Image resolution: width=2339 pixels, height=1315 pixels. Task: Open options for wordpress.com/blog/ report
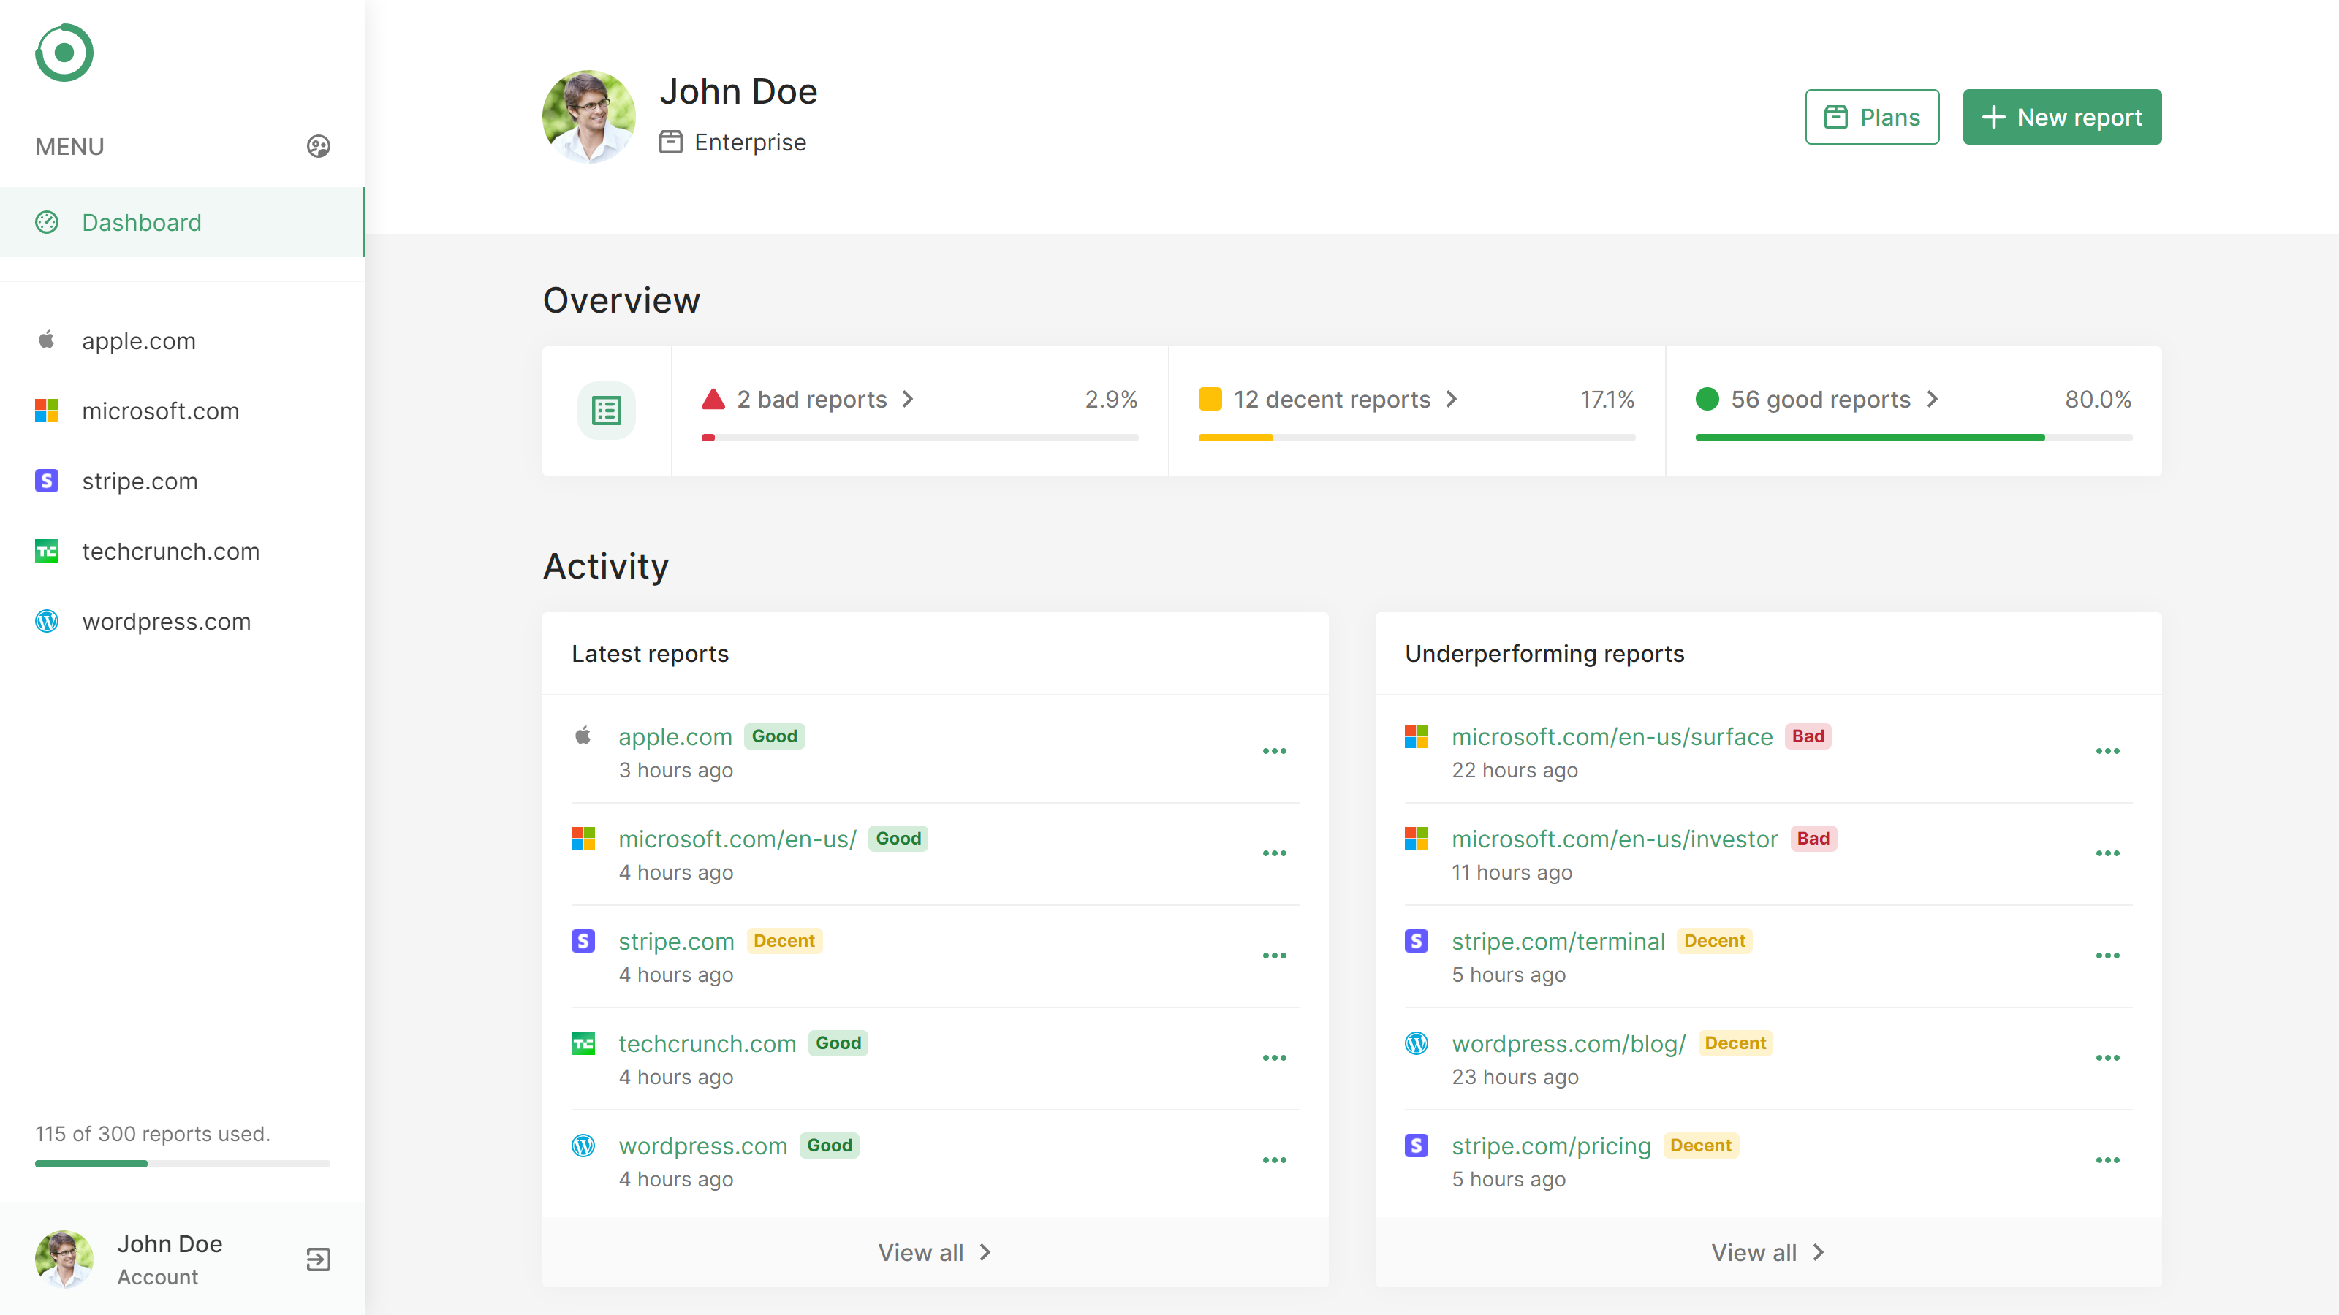pyautogui.click(x=2107, y=1058)
